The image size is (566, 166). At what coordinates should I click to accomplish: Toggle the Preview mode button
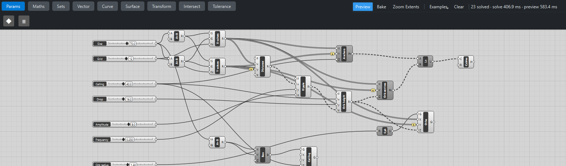click(363, 7)
